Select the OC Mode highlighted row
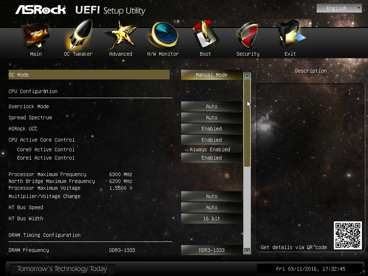 (x=89, y=75)
